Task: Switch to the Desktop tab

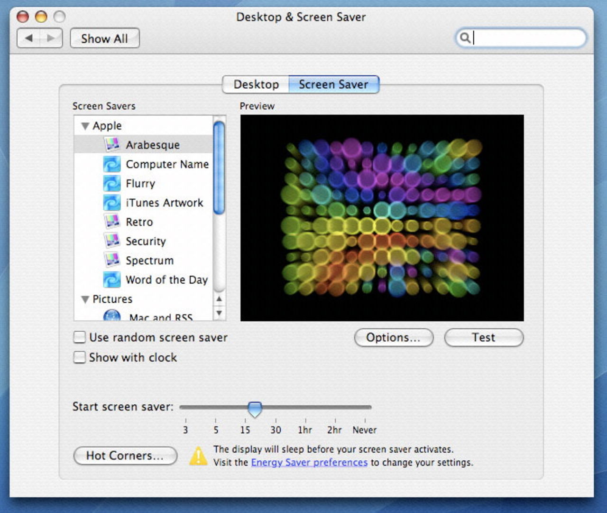Action: [x=256, y=84]
